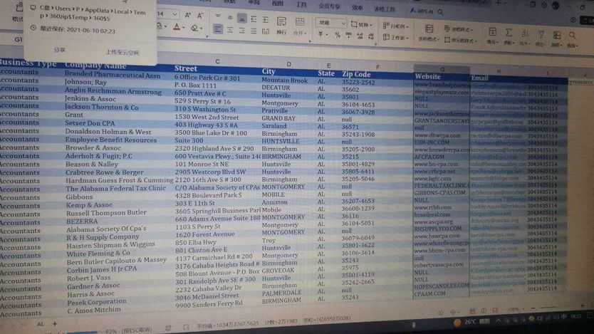Click the 26°C weather taskbar widget

coord(471,322)
